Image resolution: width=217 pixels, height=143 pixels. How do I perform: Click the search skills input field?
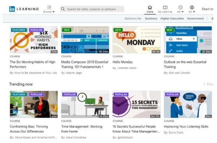pyautogui.click(x=92, y=9)
